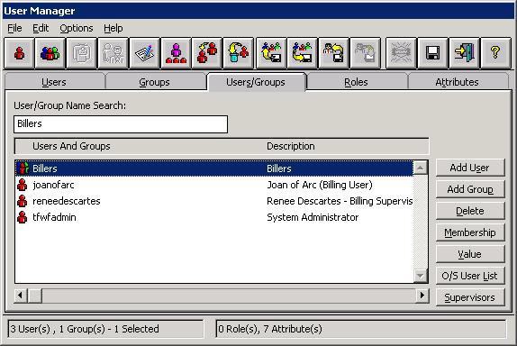Viewport: 517px width, 346px height.
Task: Click the Renee Descartes Billing Supervisor description
Action: [x=340, y=201]
